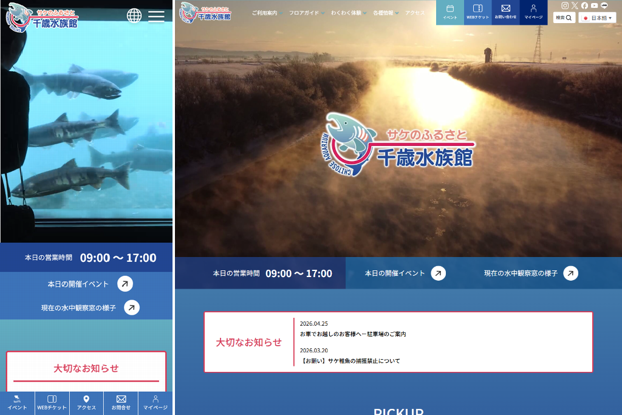622x415 pixels.
Task: Open the LINE icon
Action: click(604, 5)
